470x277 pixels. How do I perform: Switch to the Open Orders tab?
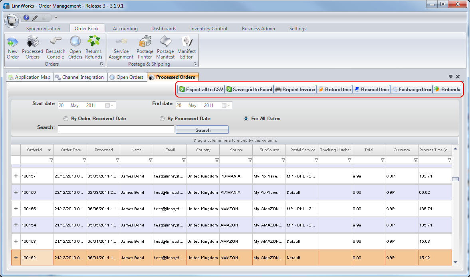[127, 77]
